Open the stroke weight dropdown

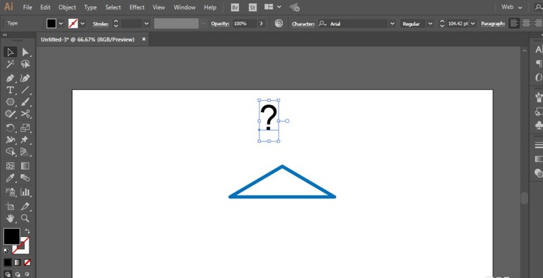[147, 24]
